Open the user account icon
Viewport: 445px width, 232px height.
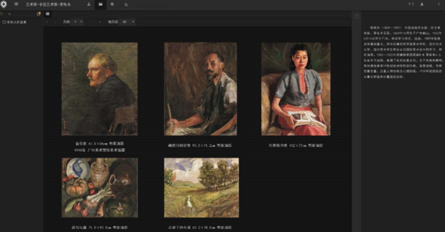(422, 4)
